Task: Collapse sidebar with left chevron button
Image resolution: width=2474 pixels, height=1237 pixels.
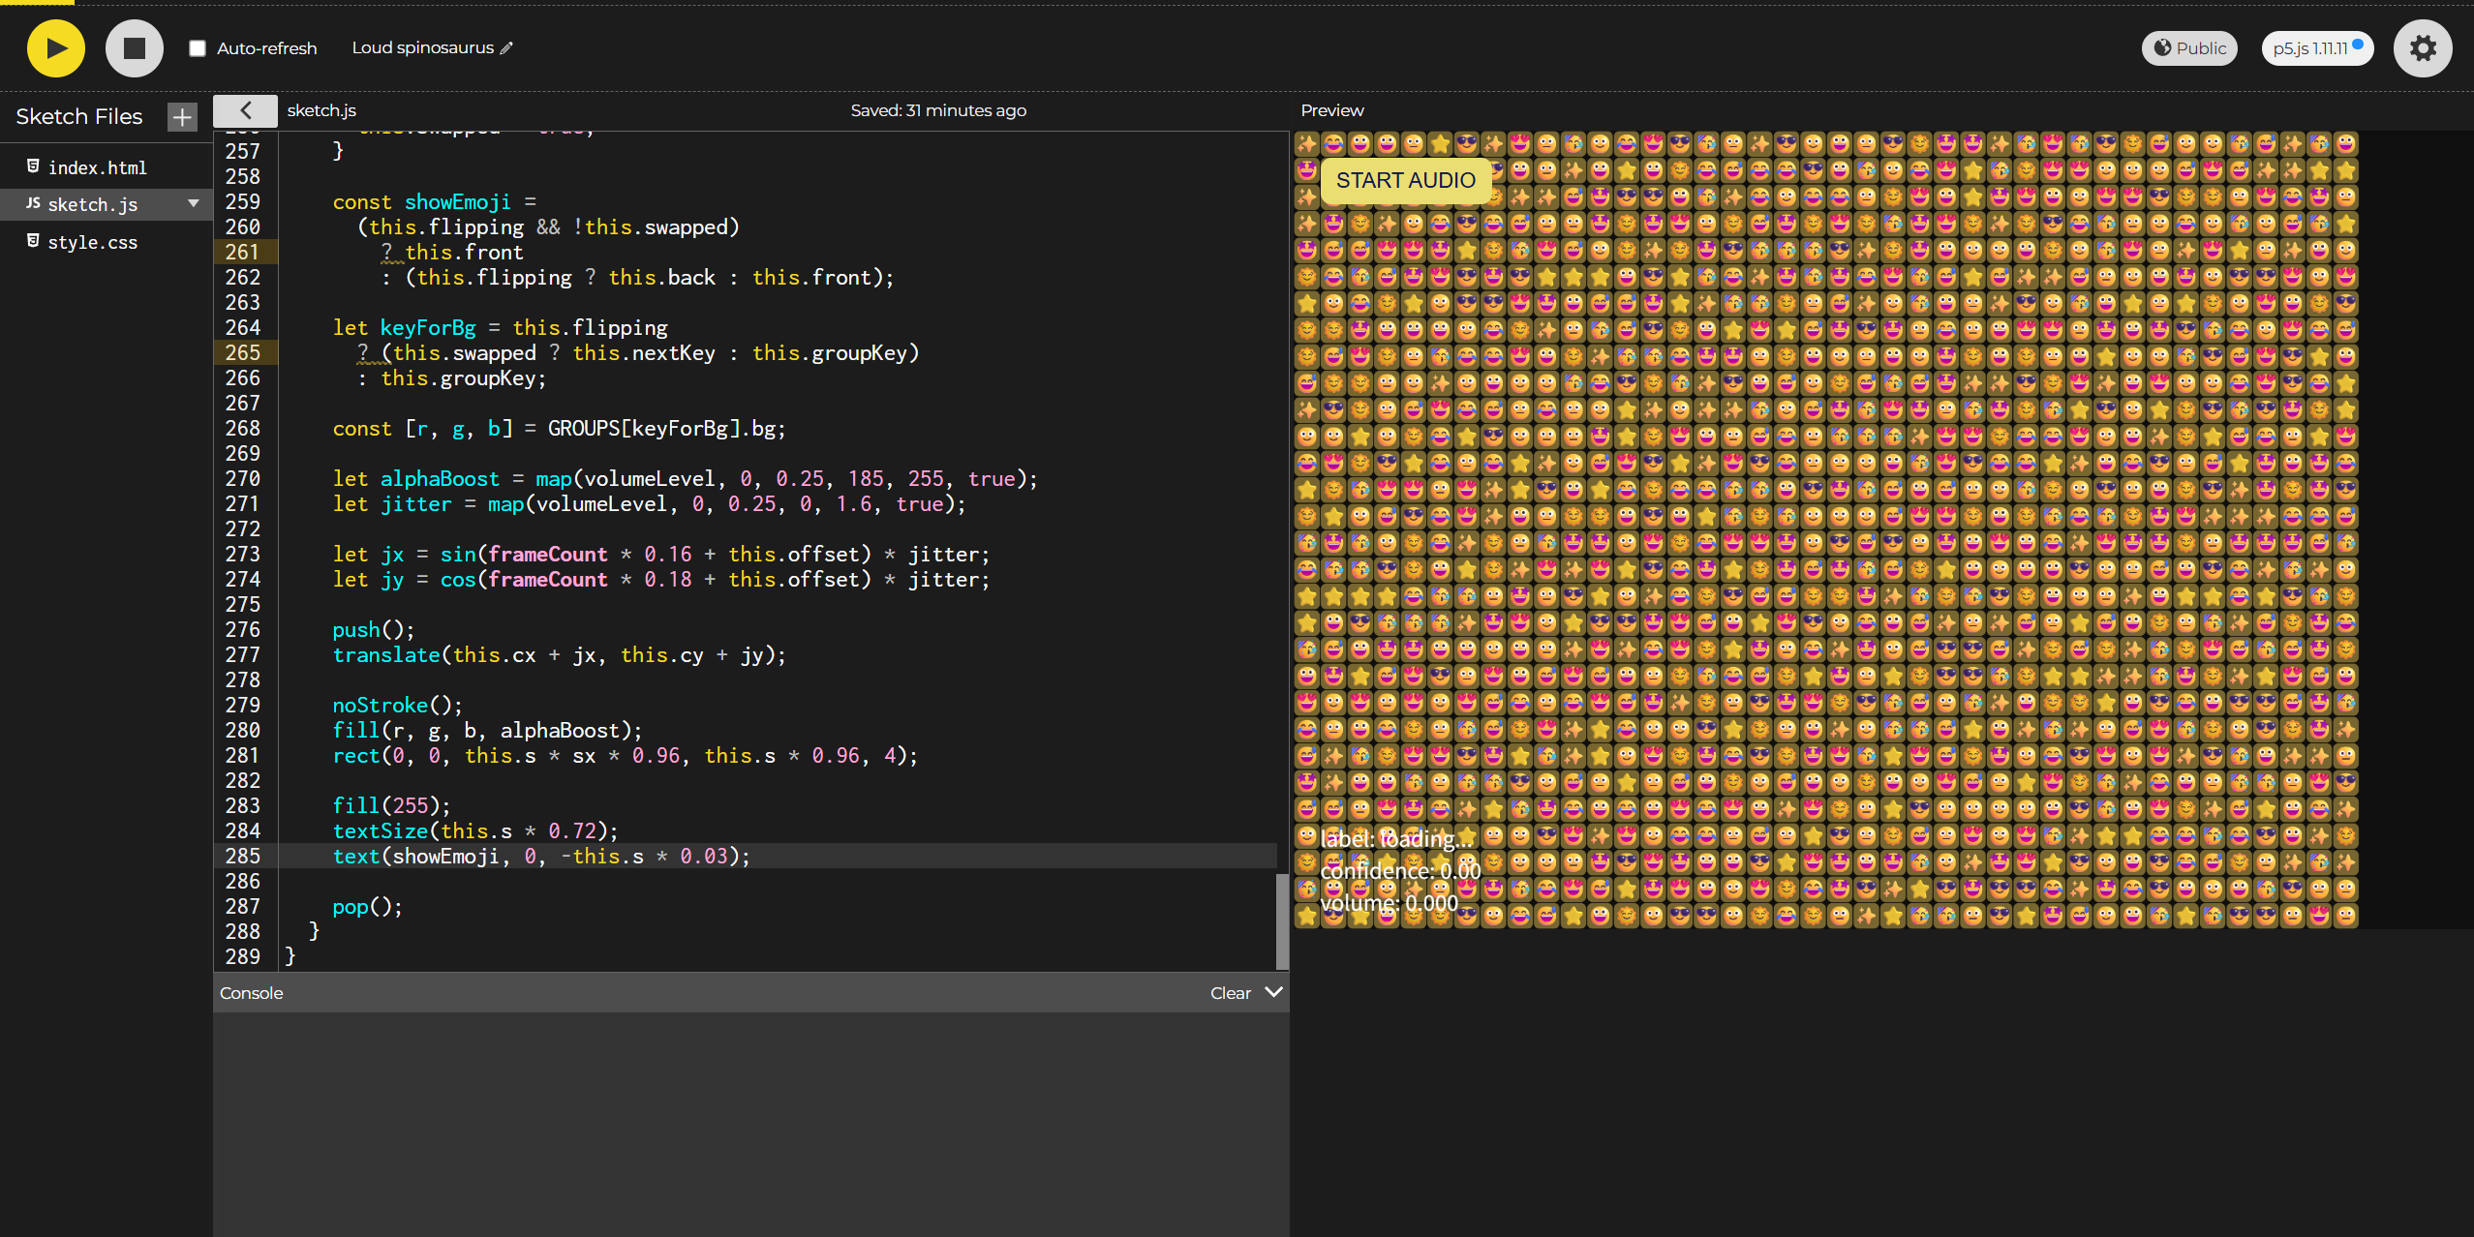Action: pos(245,110)
